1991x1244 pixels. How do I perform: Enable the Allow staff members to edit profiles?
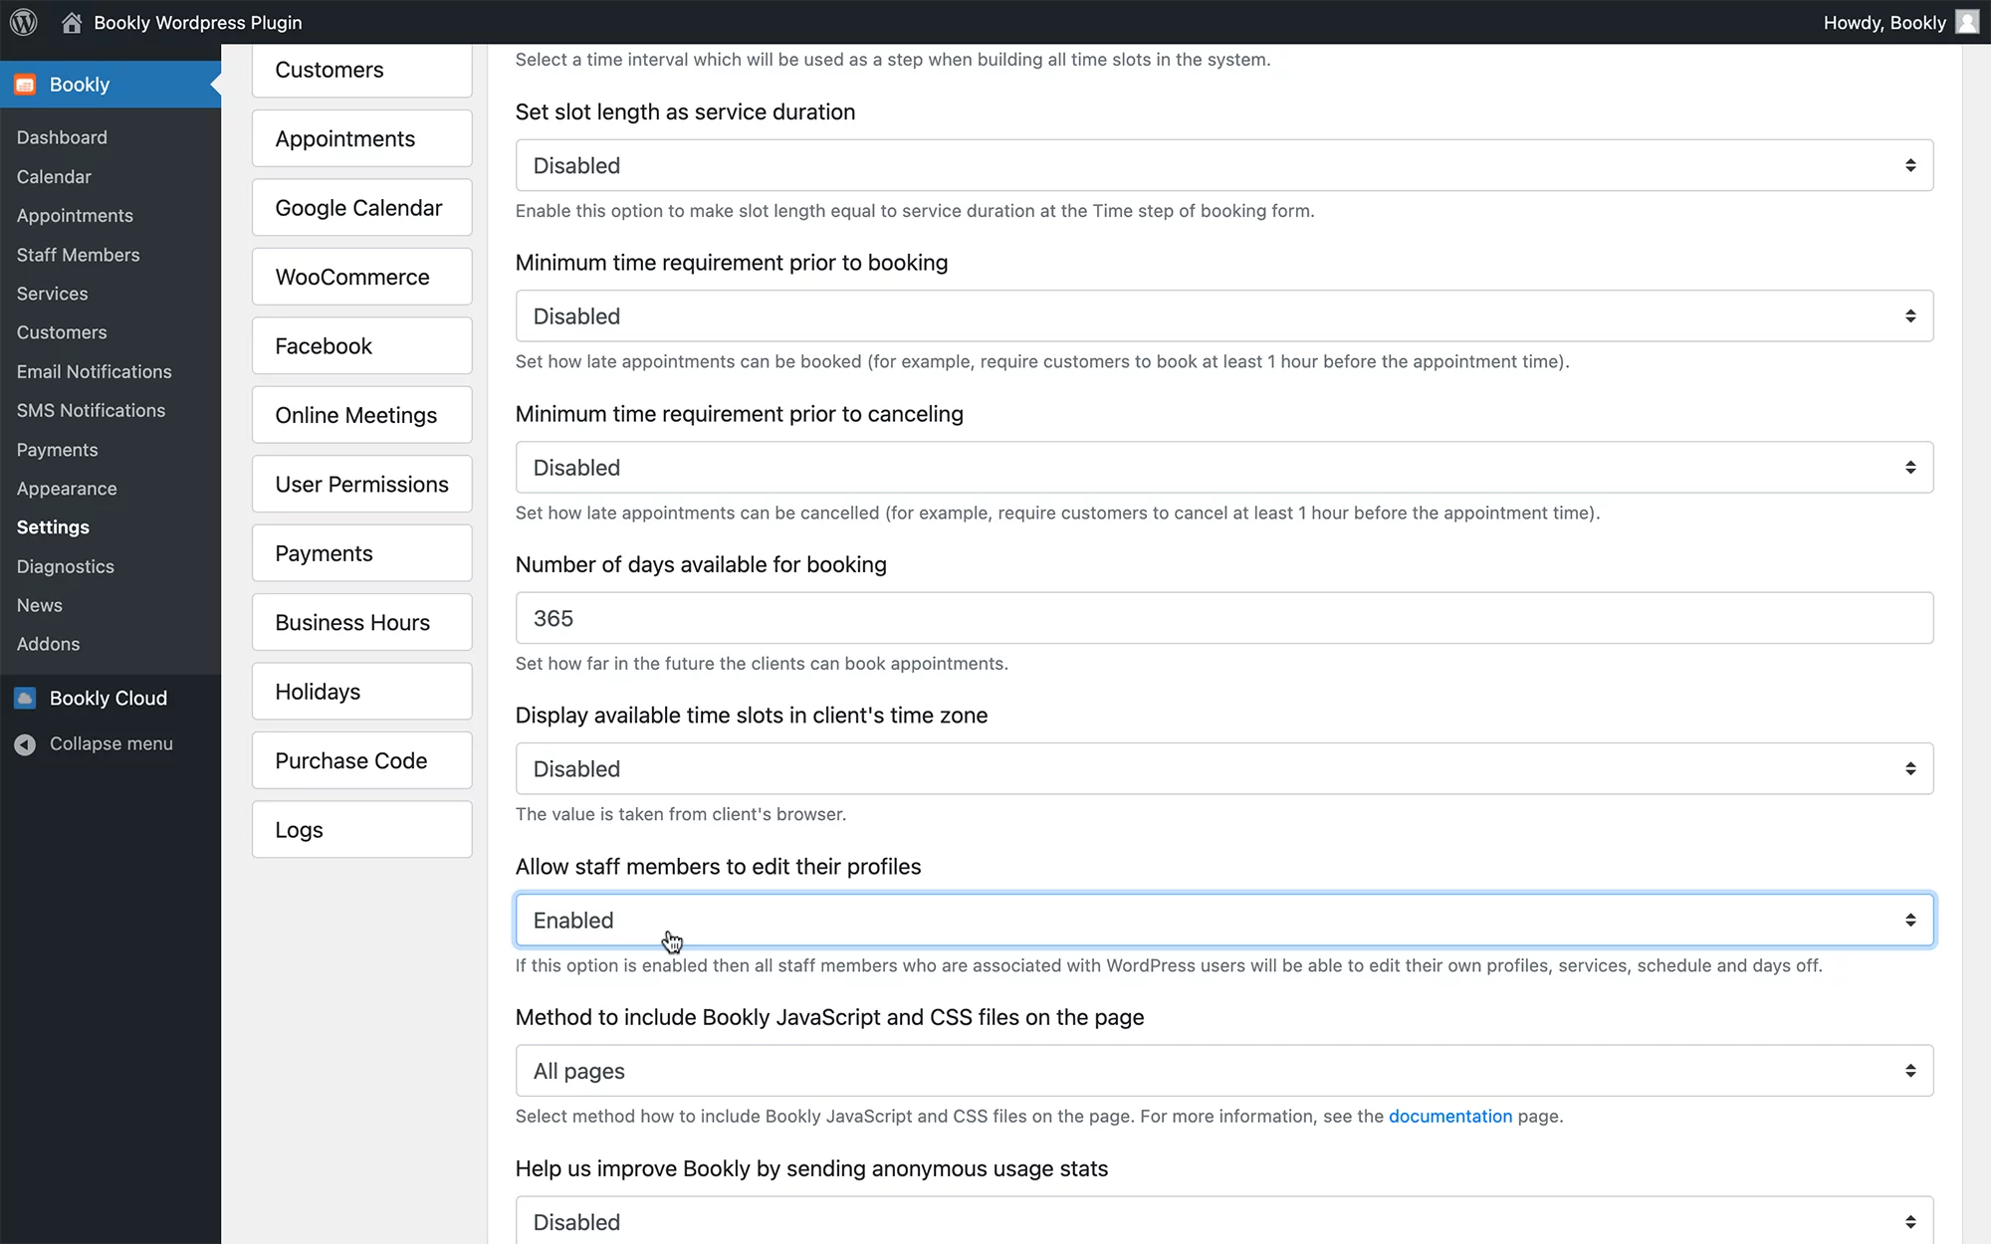coord(1224,919)
